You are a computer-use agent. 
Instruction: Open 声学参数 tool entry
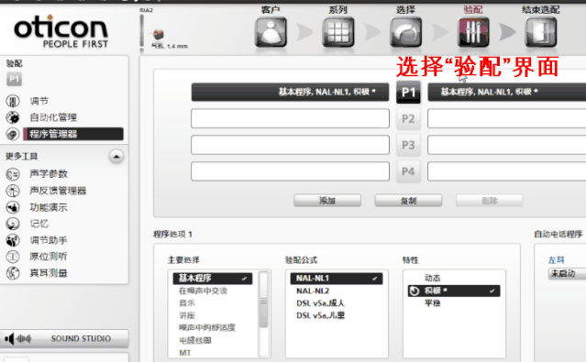[x=49, y=174]
